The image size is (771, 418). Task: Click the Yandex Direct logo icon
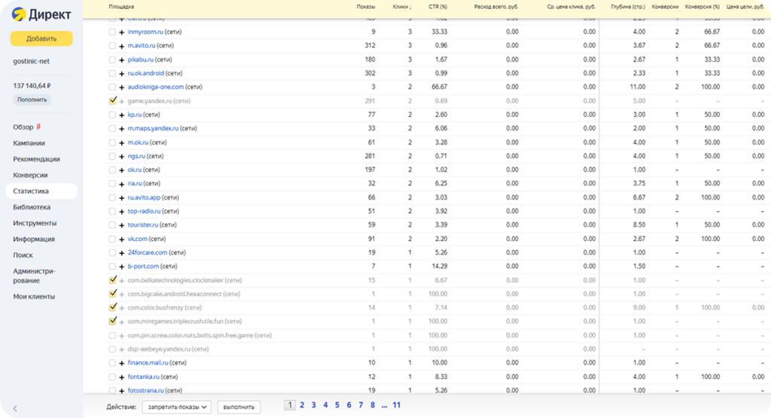pyautogui.click(x=19, y=14)
